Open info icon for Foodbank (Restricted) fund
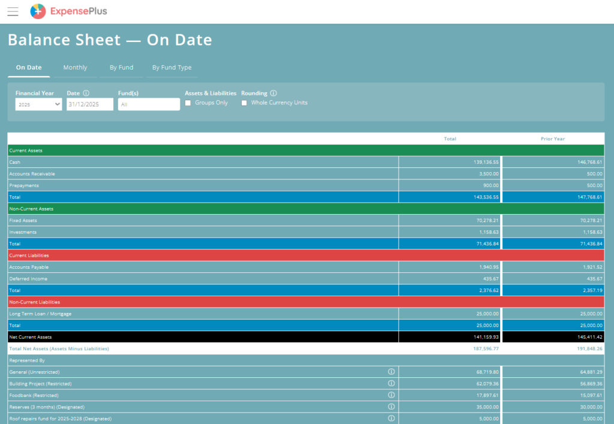 tap(391, 395)
